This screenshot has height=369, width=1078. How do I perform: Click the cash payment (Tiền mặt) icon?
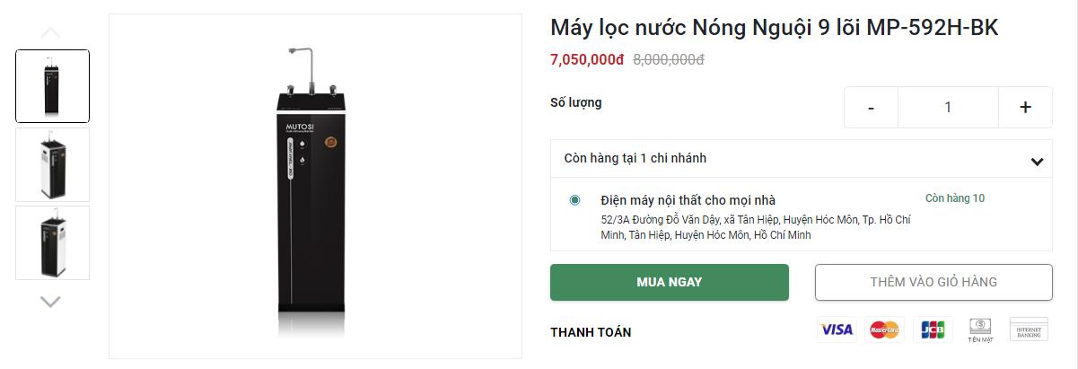(980, 329)
